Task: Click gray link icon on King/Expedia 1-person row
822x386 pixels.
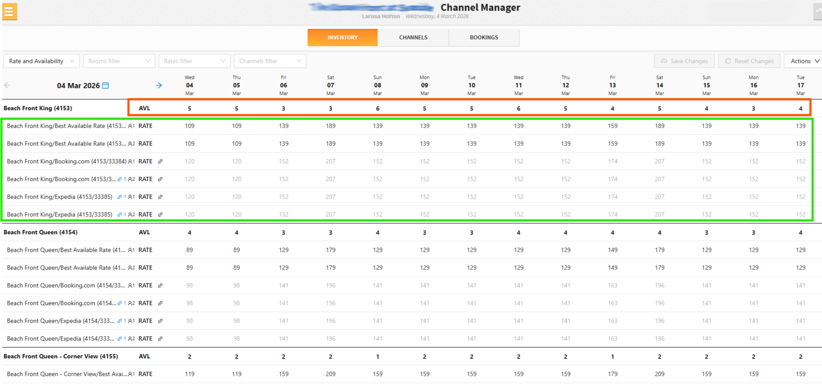Action: (161, 197)
